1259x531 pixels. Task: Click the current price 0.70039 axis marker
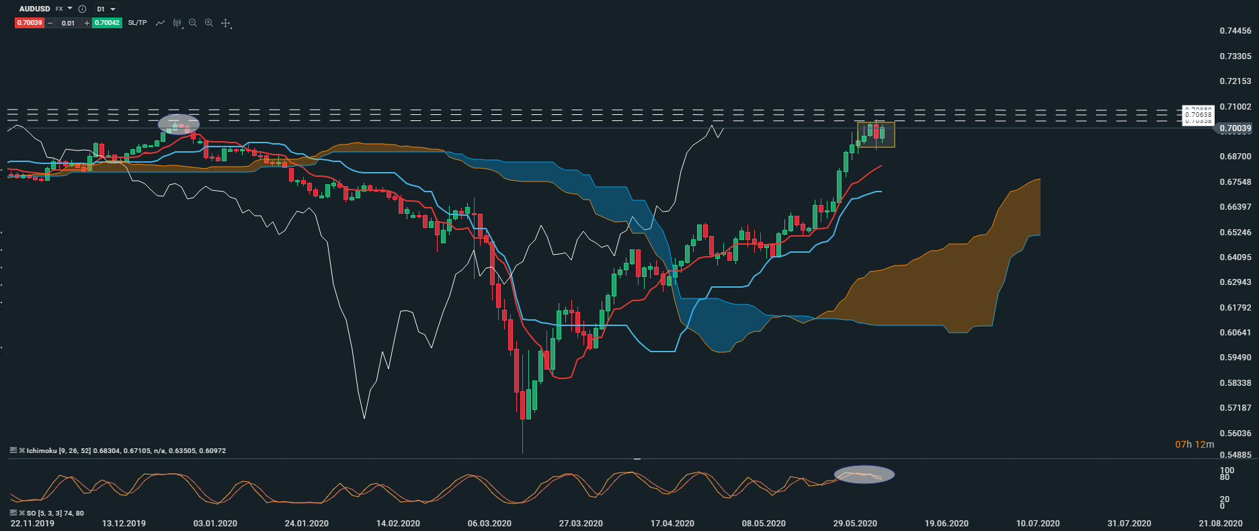pos(1234,128)
